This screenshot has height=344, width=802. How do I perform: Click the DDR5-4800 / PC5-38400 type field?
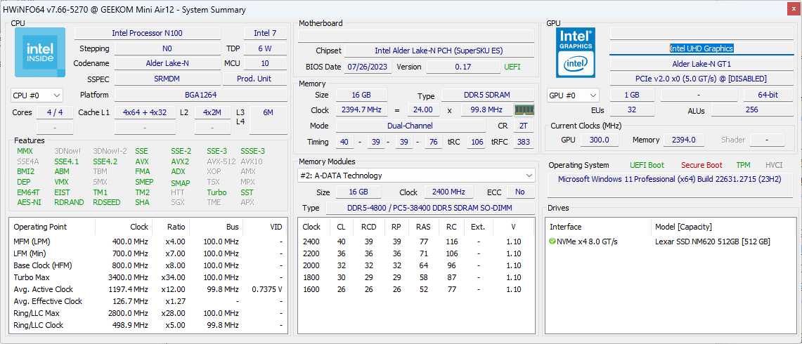[430, 208]
